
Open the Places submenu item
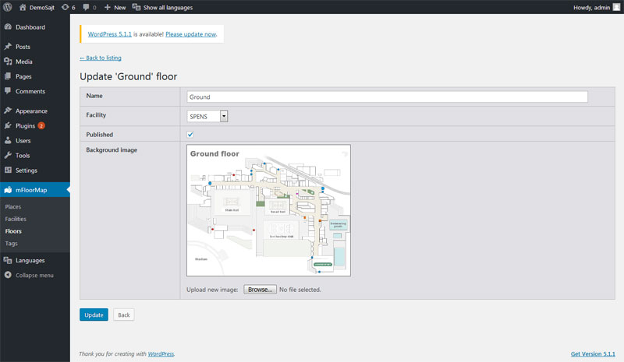13,206
